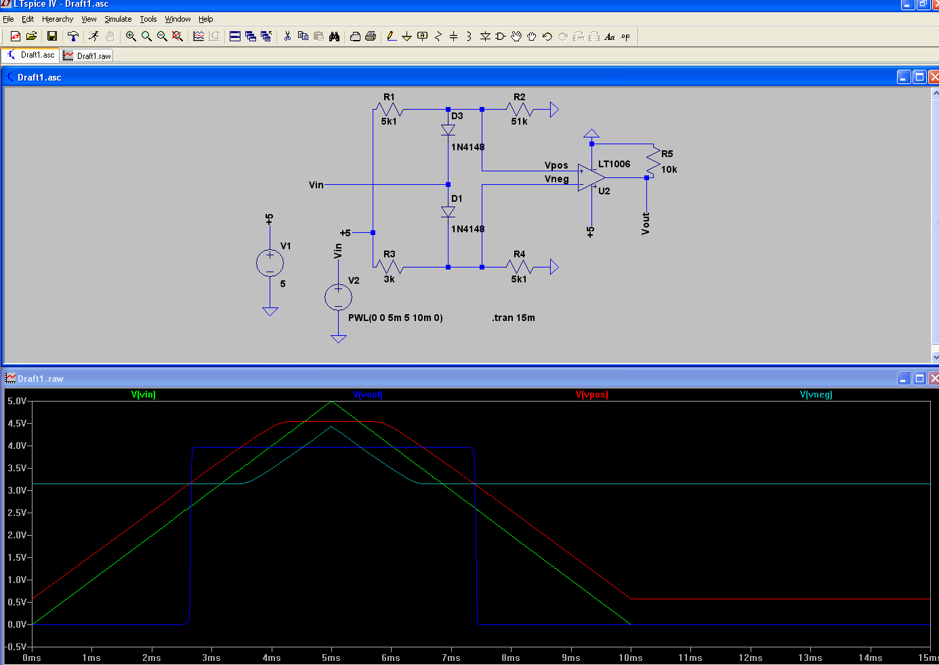The image size is (939, 665).
Task: Click the D1 1N4148 diode
Action: coord(448,212)
